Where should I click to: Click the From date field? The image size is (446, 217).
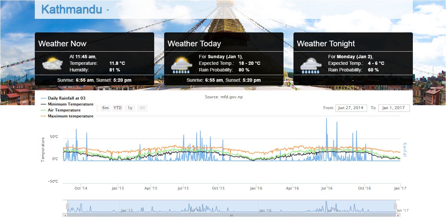(351, 108)
